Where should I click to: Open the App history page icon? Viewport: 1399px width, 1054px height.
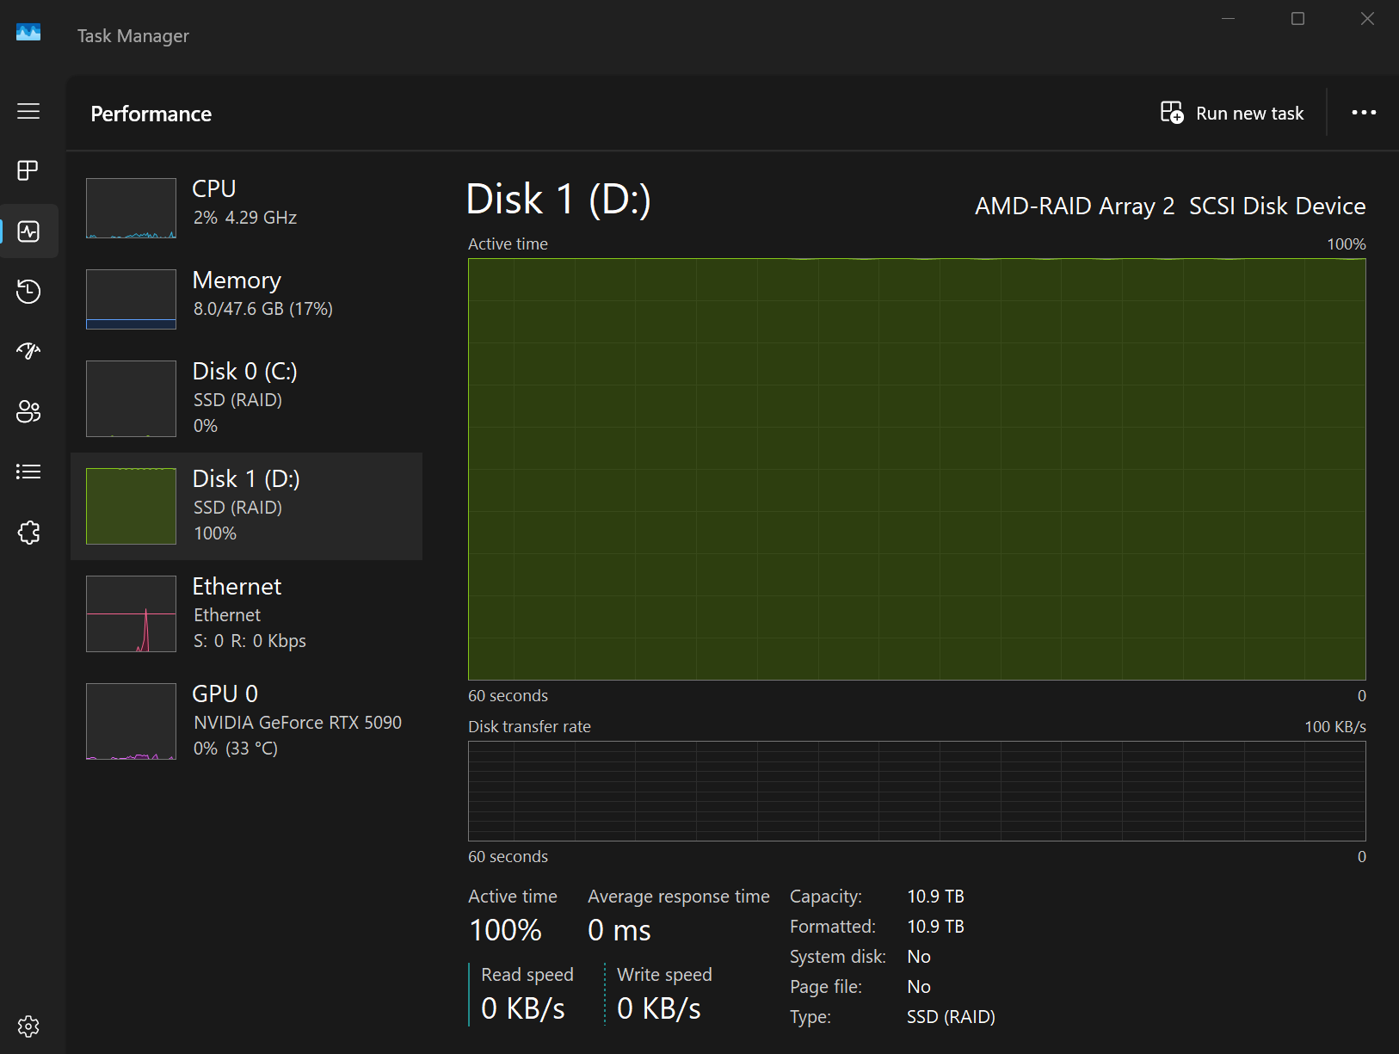point(28,292)
